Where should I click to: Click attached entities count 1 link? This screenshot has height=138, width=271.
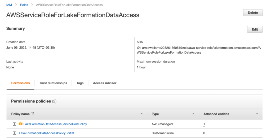click(204, 124)
